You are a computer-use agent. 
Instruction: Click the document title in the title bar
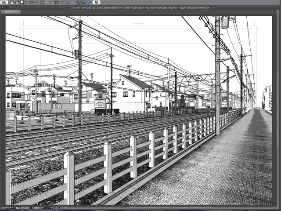click(140, 7)
